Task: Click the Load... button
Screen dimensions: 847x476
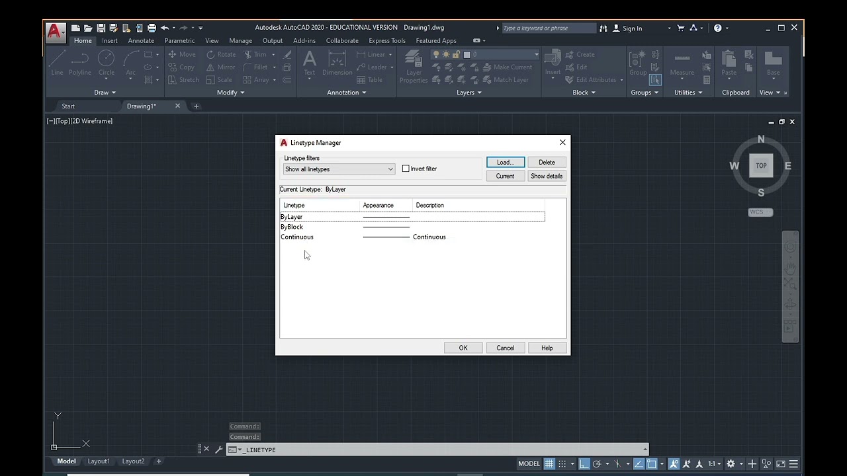Action: click(506, 162)
